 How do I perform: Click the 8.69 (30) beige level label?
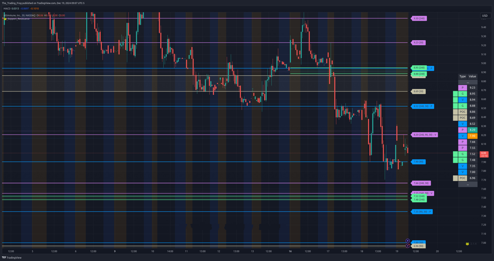tap(418, 91)
